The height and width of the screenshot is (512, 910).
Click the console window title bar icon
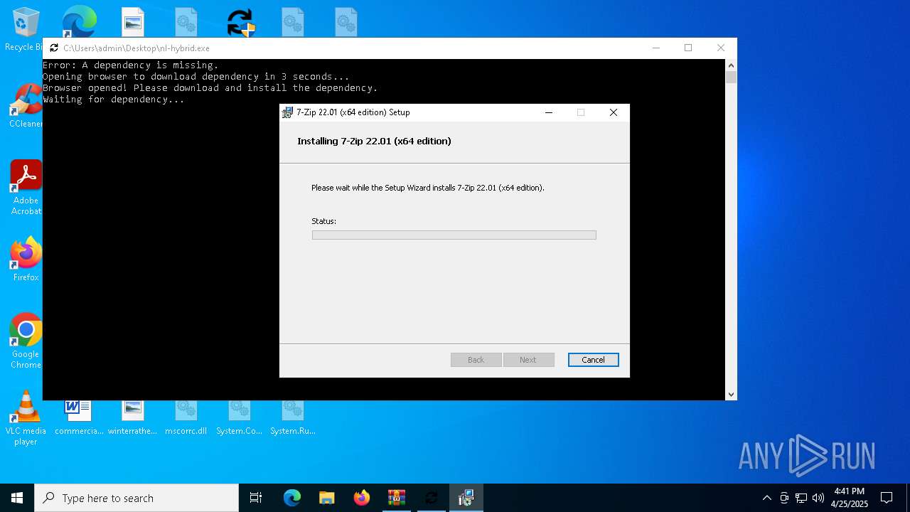point(54,48)
